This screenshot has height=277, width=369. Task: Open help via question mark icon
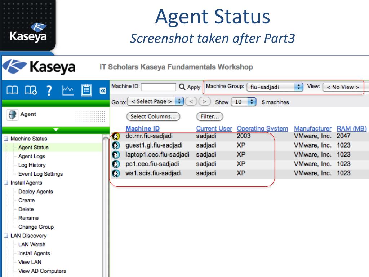coord(49,91)
